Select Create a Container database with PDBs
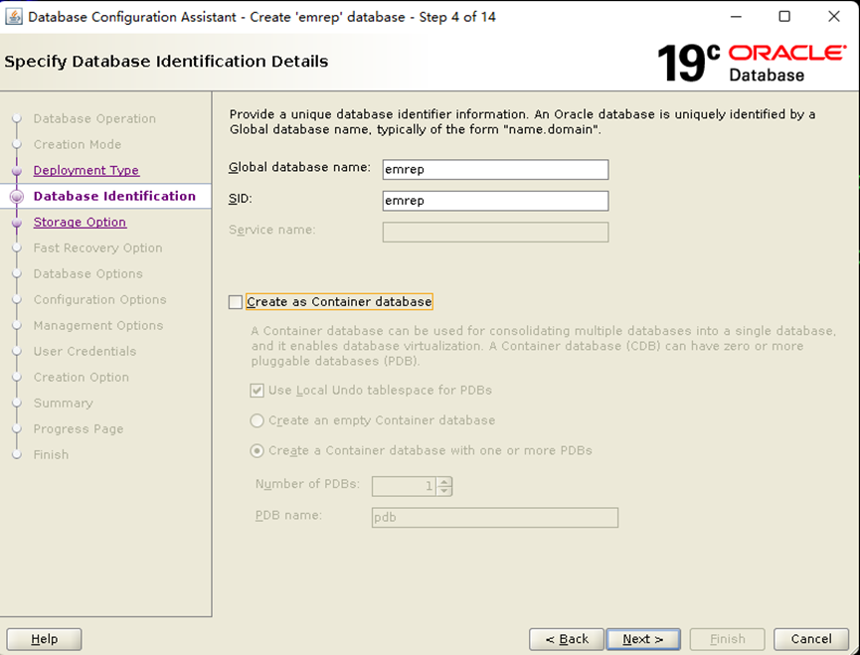This screenshot has height=655, width=860. [x=257, y=450]
